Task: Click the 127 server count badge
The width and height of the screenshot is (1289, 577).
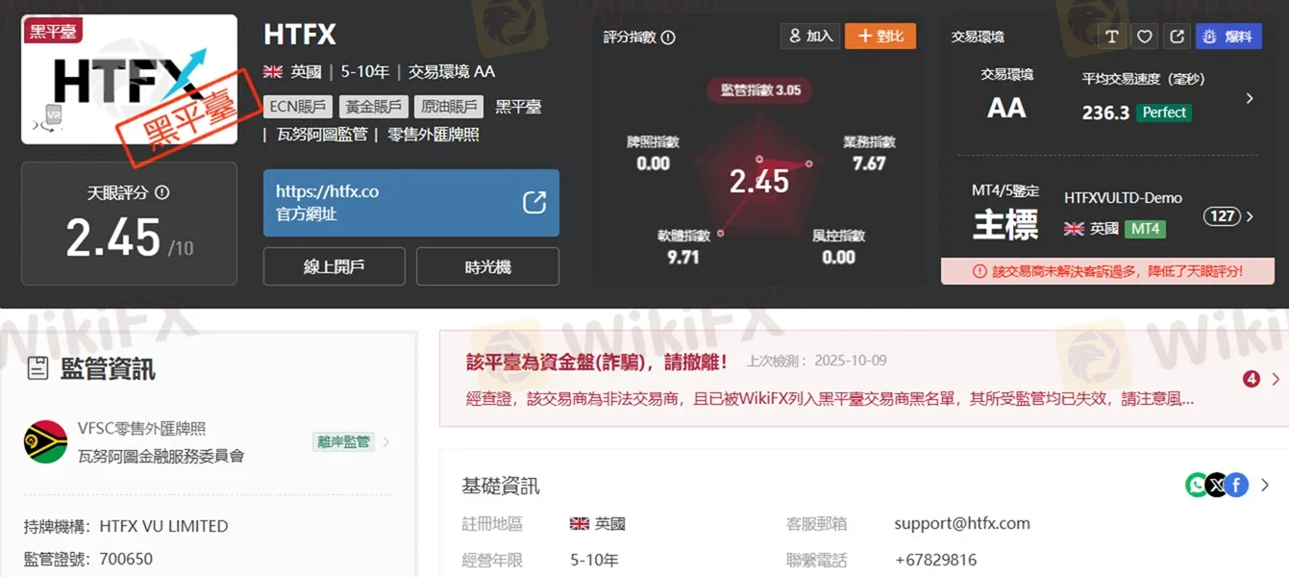Action: point(1222,216)
